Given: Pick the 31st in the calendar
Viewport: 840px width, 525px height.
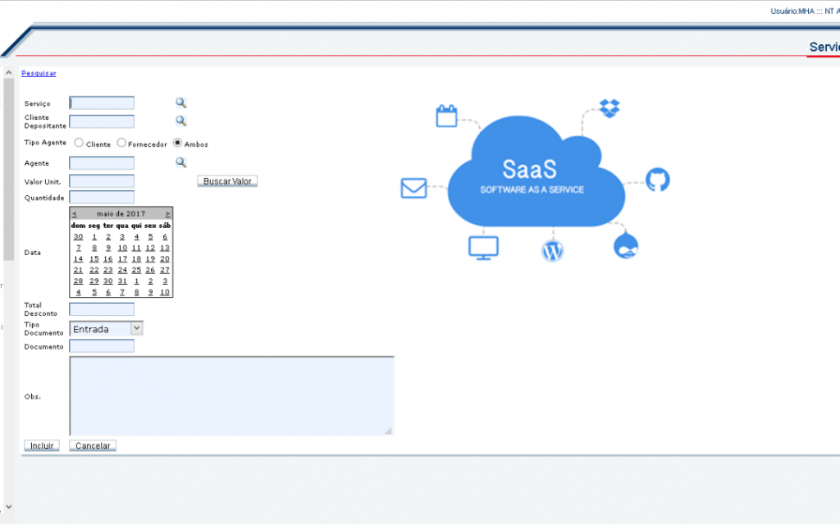Looking at the screenshot, I should (x=122, y=281).
